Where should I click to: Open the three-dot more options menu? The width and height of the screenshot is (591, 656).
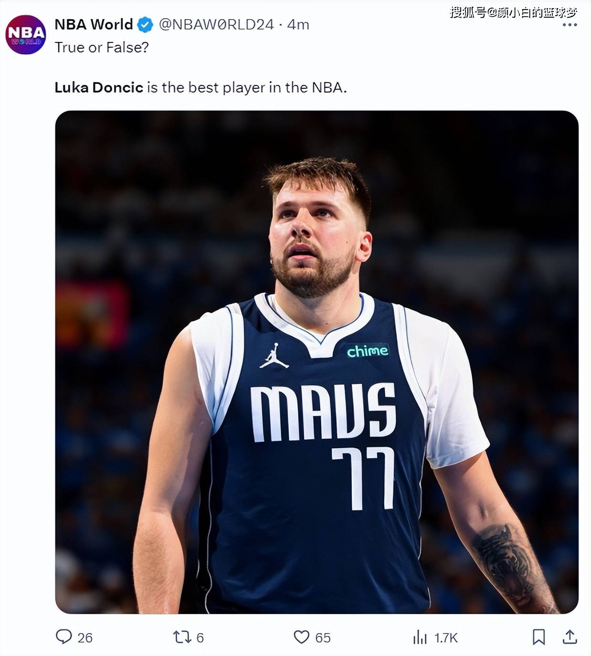(570, 25)
